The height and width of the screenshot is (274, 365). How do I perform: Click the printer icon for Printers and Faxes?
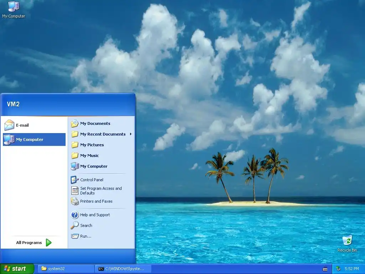[x=75, y=201]
